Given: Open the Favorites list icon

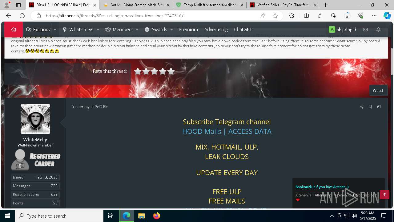Looking at the screenshot, I should pos(320,16).
